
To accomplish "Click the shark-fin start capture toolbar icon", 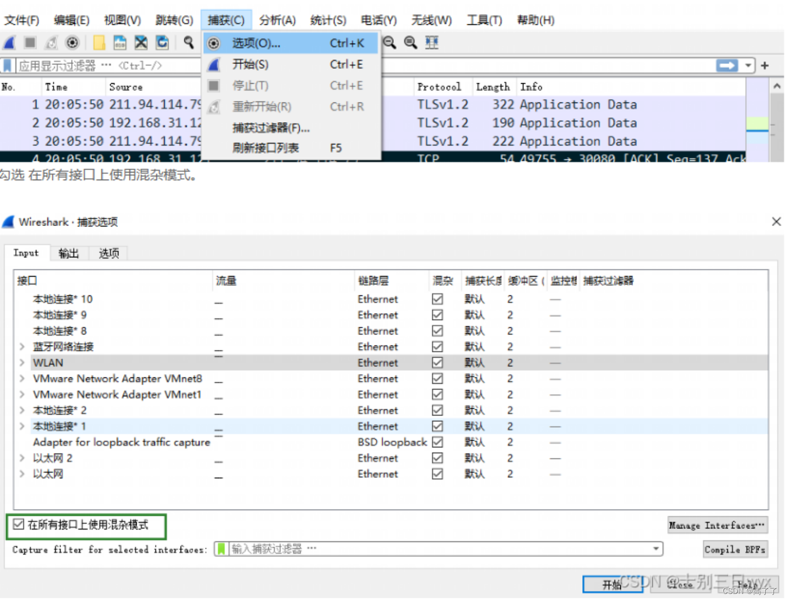I will click(9, 42).
